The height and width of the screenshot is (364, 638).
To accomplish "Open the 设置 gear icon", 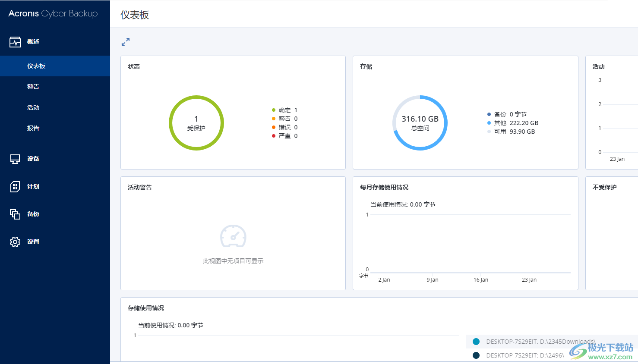I will [15, 242].
